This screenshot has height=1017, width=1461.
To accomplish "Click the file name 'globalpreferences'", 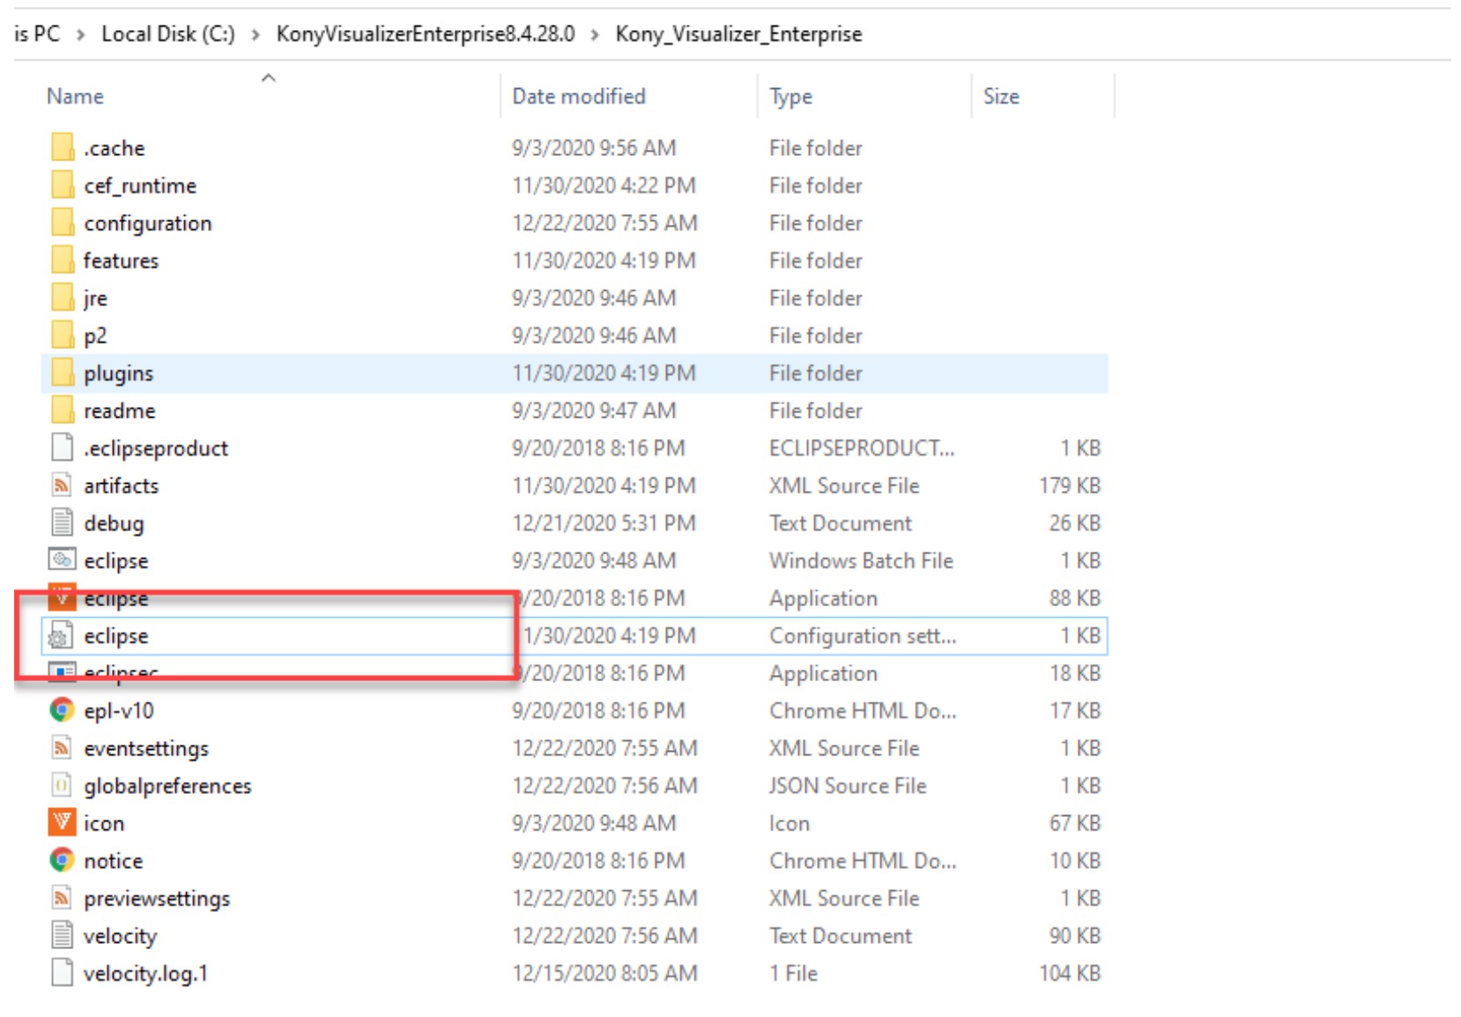I will point(167,785).
